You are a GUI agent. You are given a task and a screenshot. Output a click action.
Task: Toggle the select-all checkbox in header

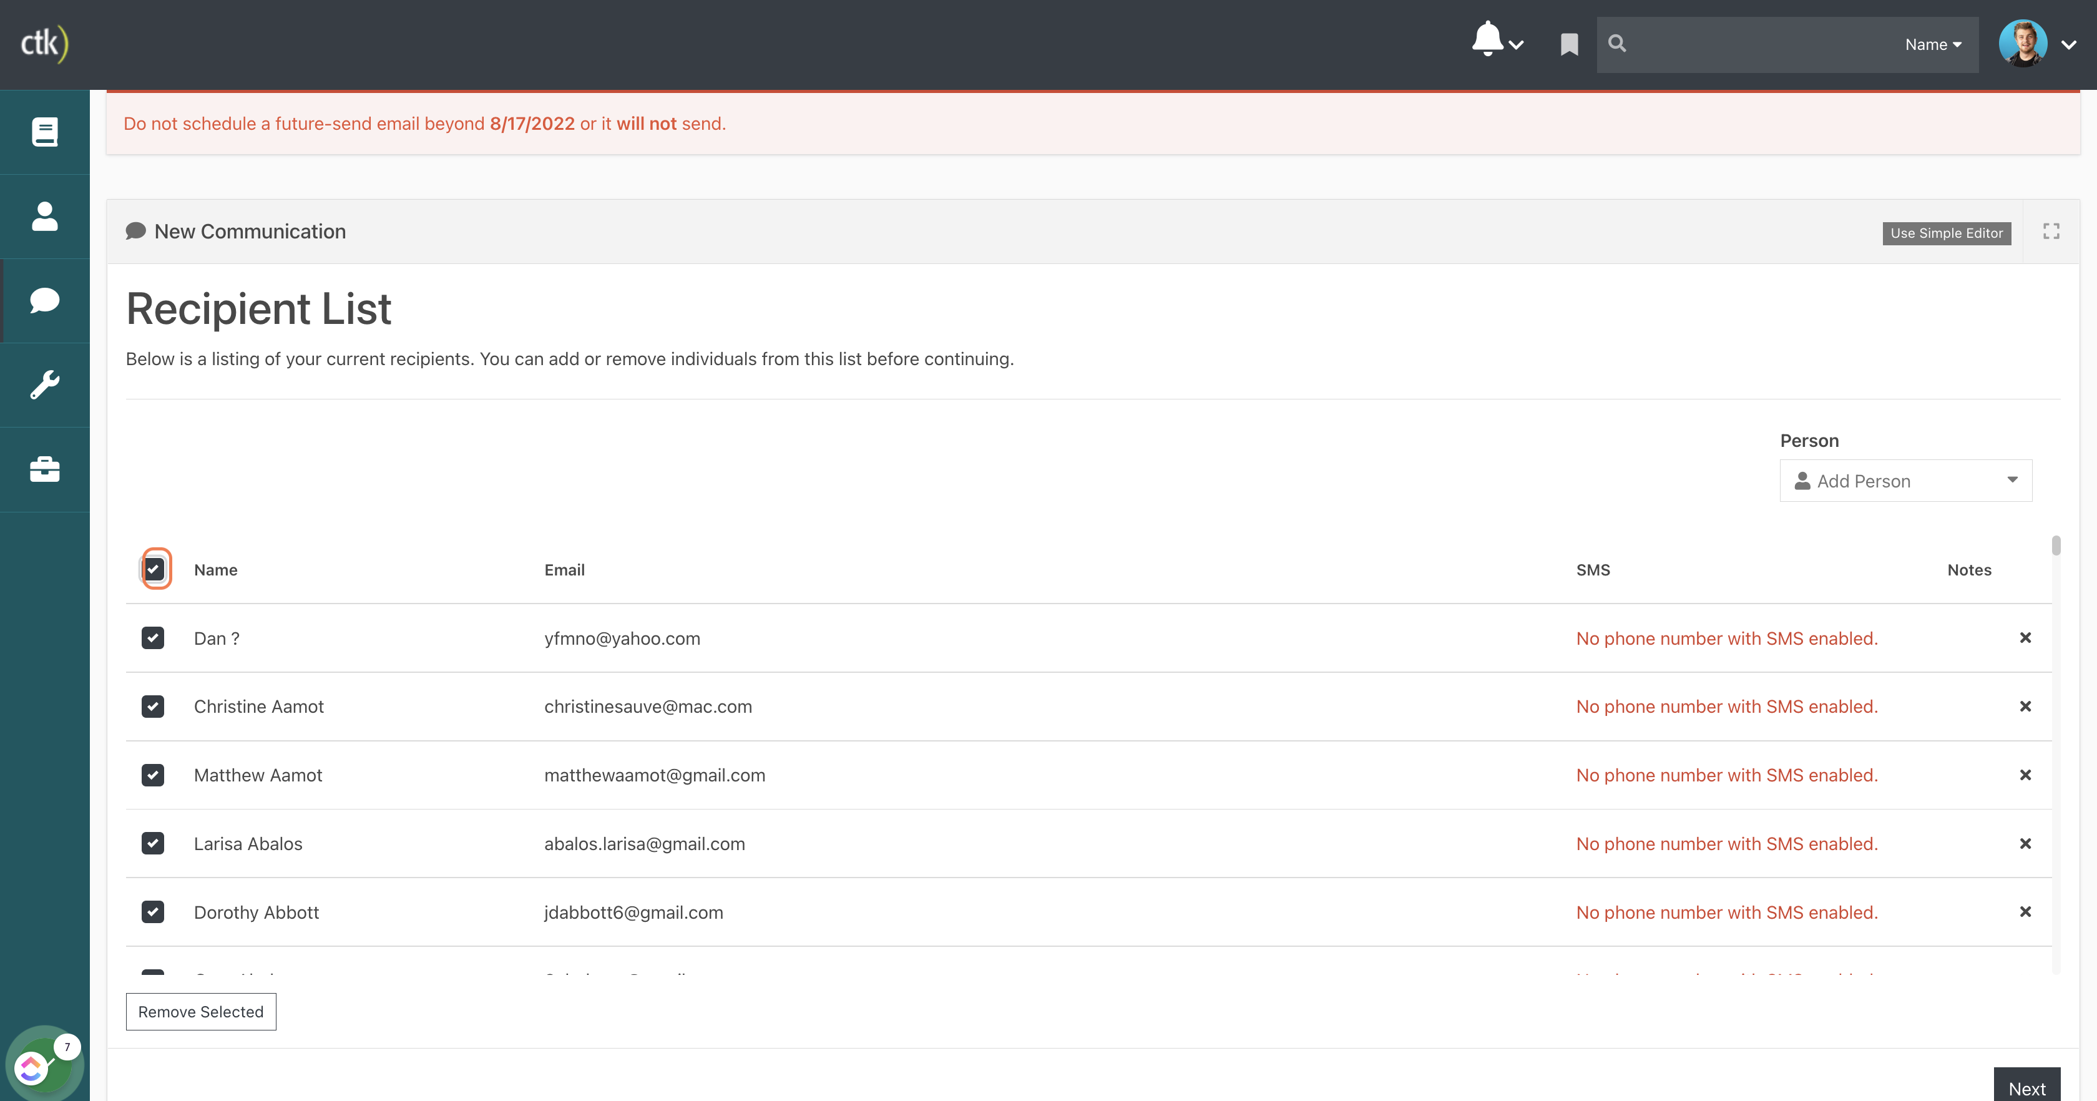(154, 569)
